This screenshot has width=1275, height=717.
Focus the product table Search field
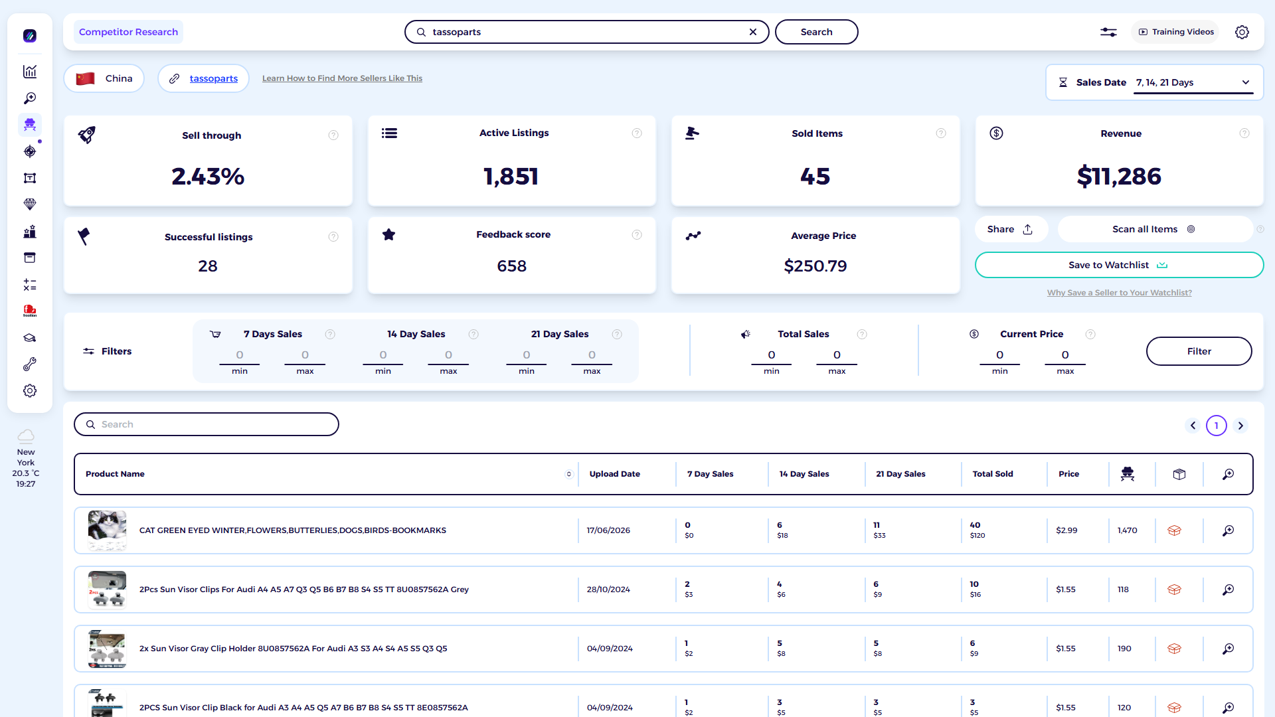click(x=207, y=424)
